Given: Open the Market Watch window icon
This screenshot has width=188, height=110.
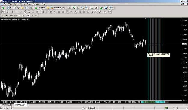Looking at the screenshot, I should (14, 8).
